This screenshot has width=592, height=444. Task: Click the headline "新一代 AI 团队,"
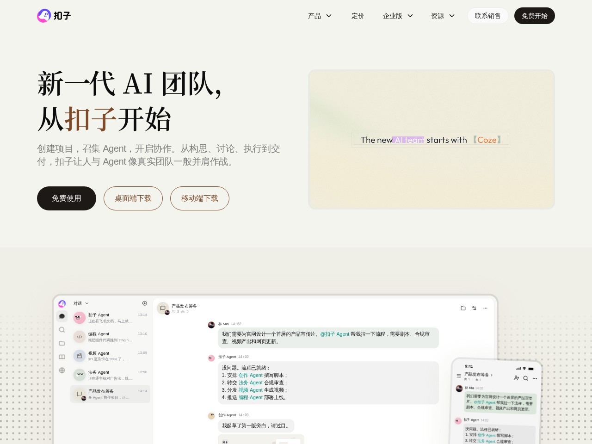point(129,85)
